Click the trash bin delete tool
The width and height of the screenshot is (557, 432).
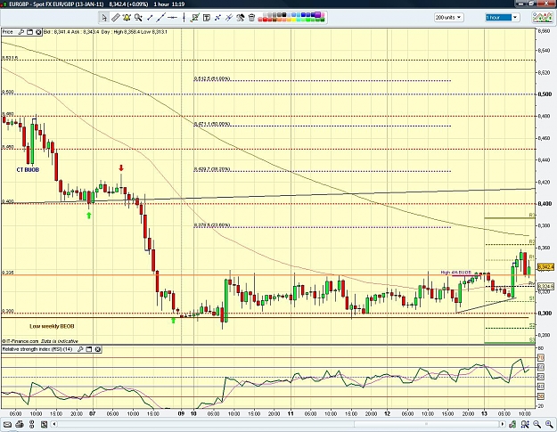point(251,18)
